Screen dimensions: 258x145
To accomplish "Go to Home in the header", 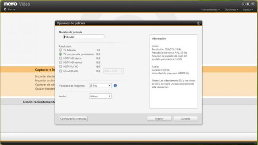I will point(12,10).
